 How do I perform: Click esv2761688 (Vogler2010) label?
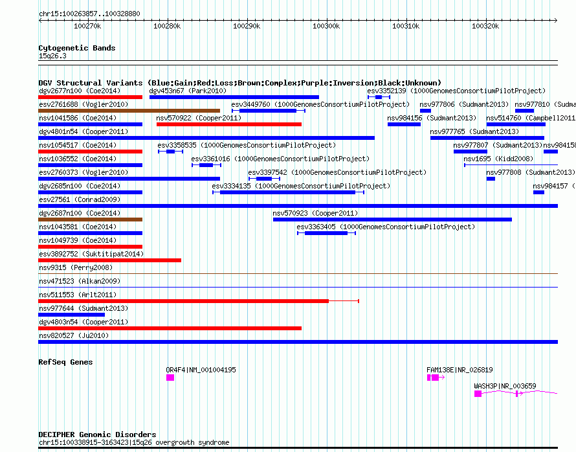pyautogui.click(x=83, y=104)
